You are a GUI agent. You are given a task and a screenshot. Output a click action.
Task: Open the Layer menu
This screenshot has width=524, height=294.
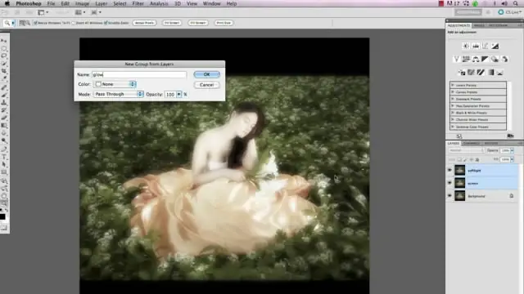tap(101, 3)
